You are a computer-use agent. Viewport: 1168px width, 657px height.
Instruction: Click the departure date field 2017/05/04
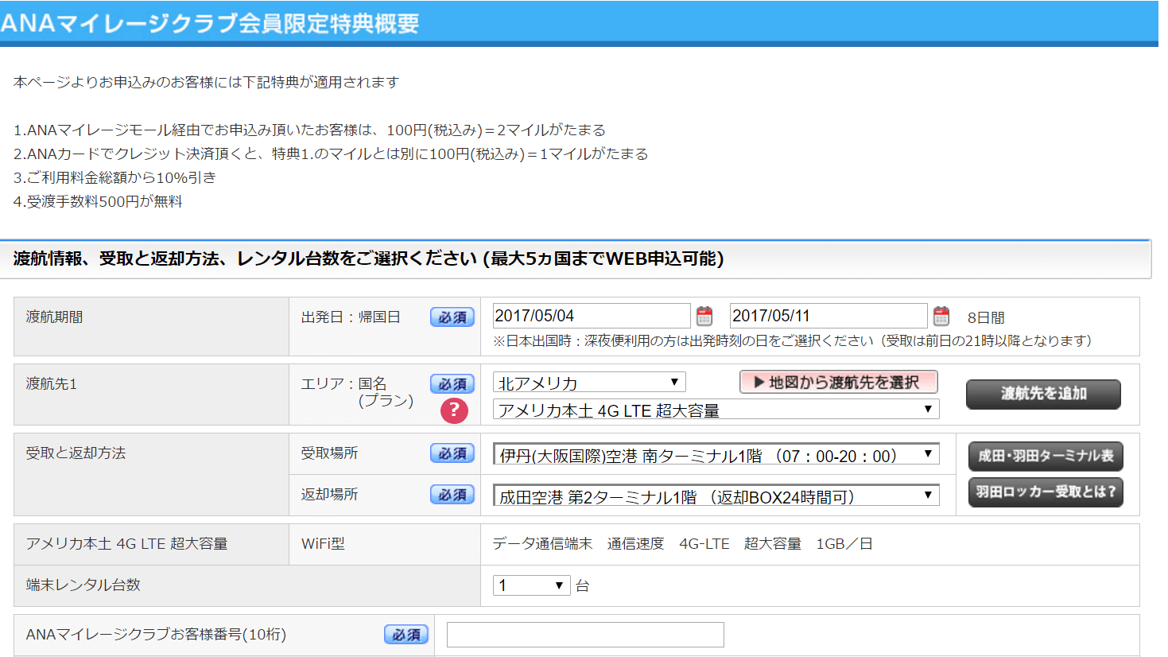(x=591, y=316)
